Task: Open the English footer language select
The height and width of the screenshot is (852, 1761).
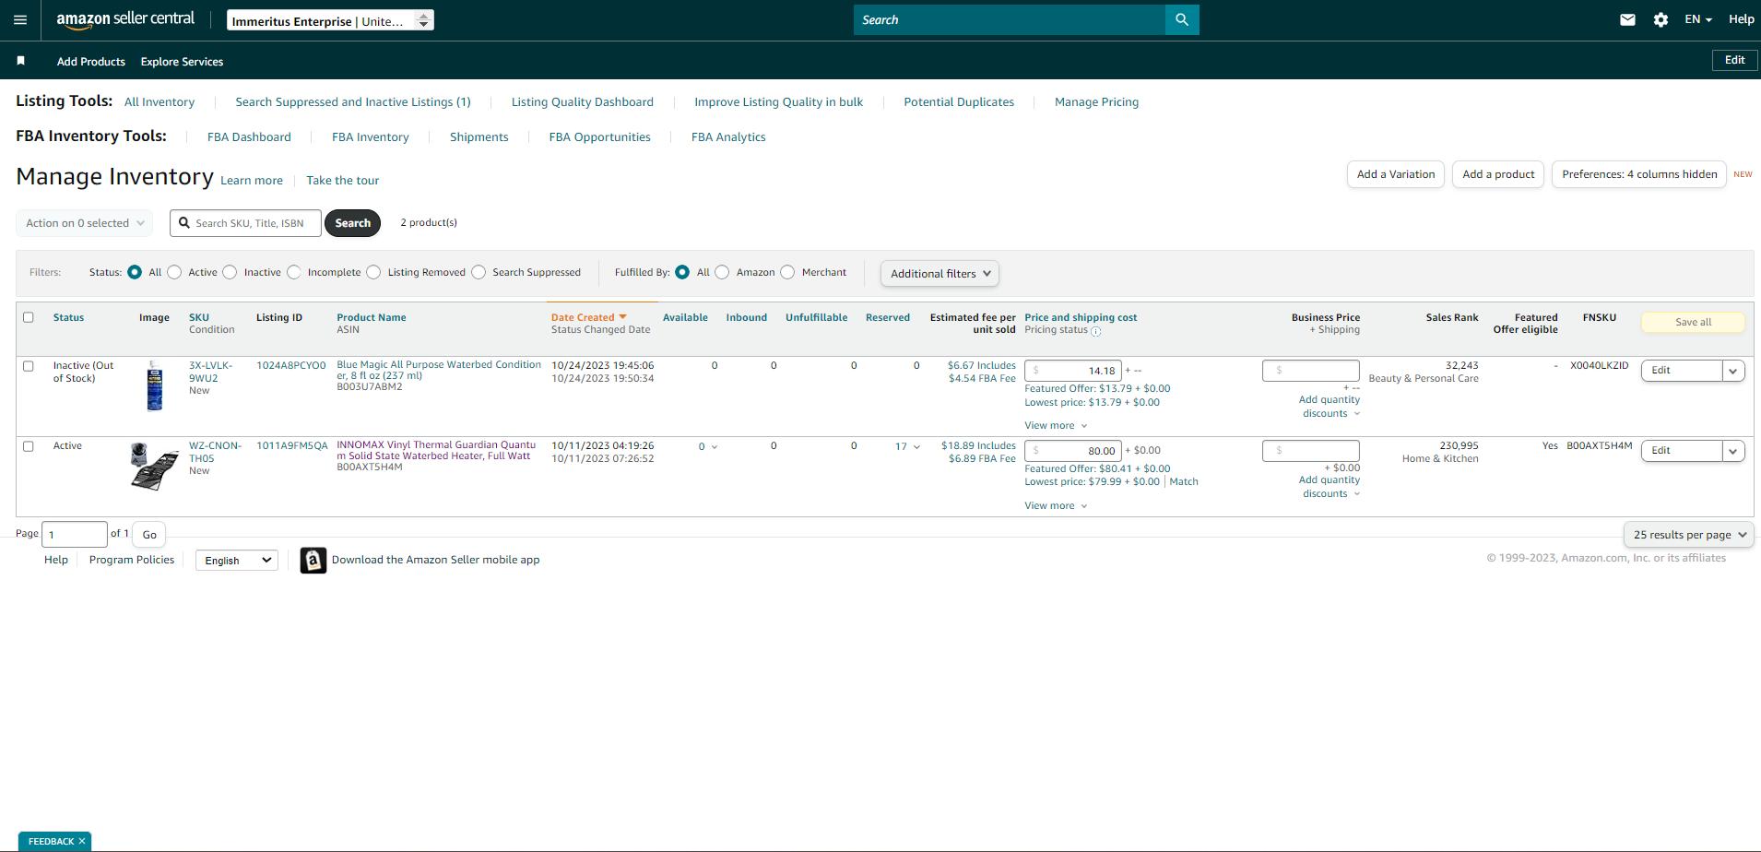Action: [237, 561]
